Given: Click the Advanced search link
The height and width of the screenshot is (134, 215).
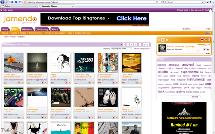Looking at the screenshot, I should pyautogui.click(x=142, y=49).
